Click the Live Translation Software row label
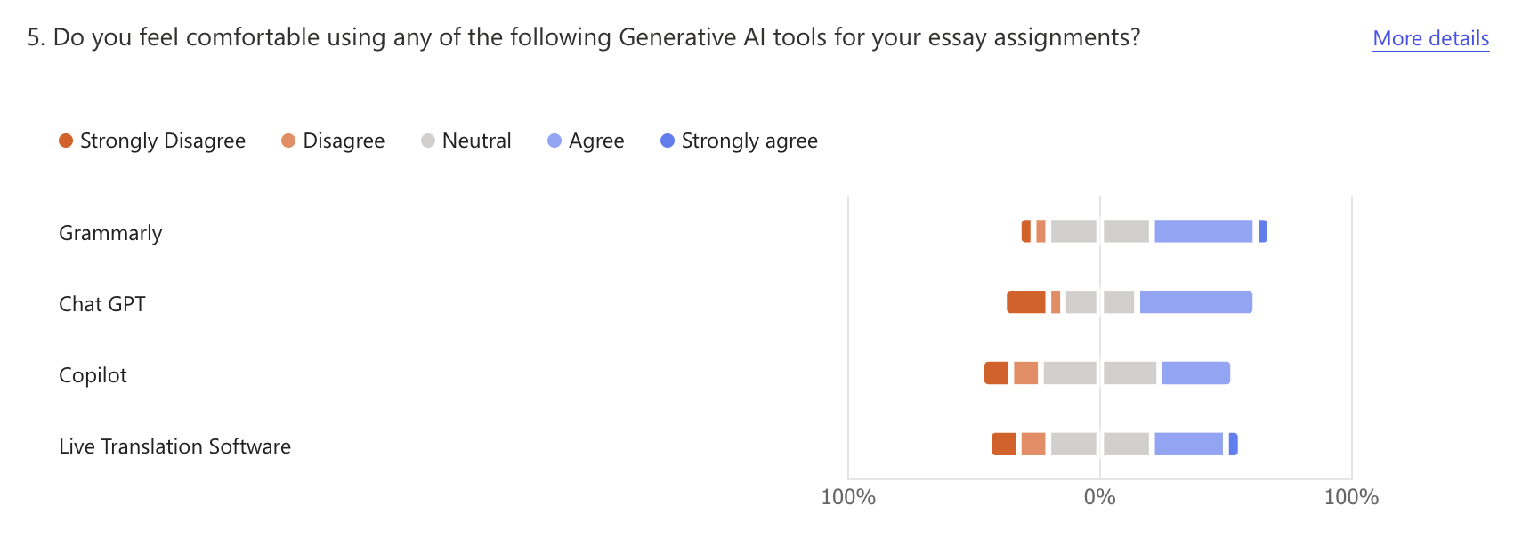This screenshot has width=1522, height=546. click(x=174, y=446)
